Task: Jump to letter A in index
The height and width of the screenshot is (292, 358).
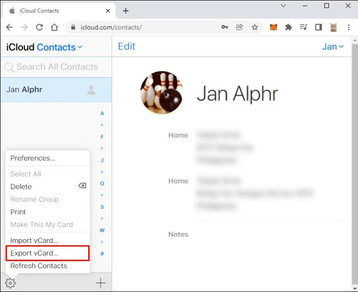Action: click(102, 113)
